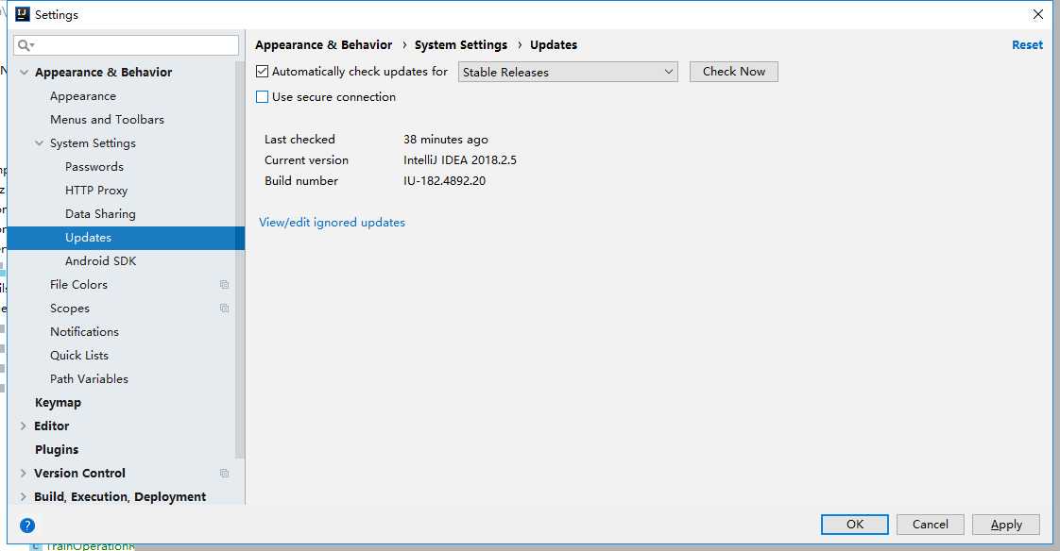Click the IntelliJ logo in title bar
The height and width of the screenshot is (551, 1060).
pyautogui.click(x=23, y=14)
